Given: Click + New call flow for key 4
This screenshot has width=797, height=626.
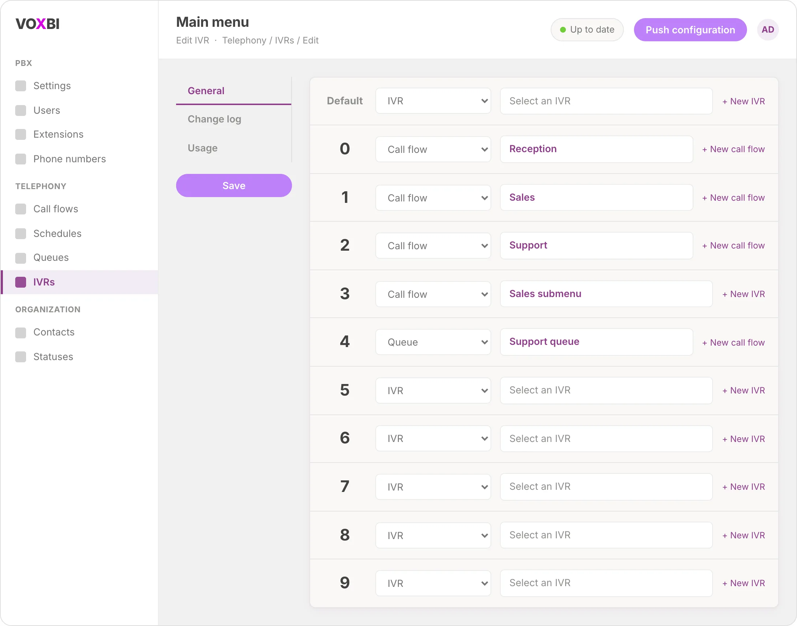Looking at the screenshot, I should coord(733,343).
